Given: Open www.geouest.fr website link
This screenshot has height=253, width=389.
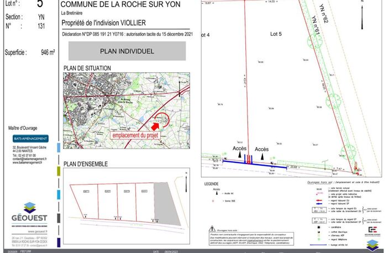Looking at the screenshot, I should 38,231.
